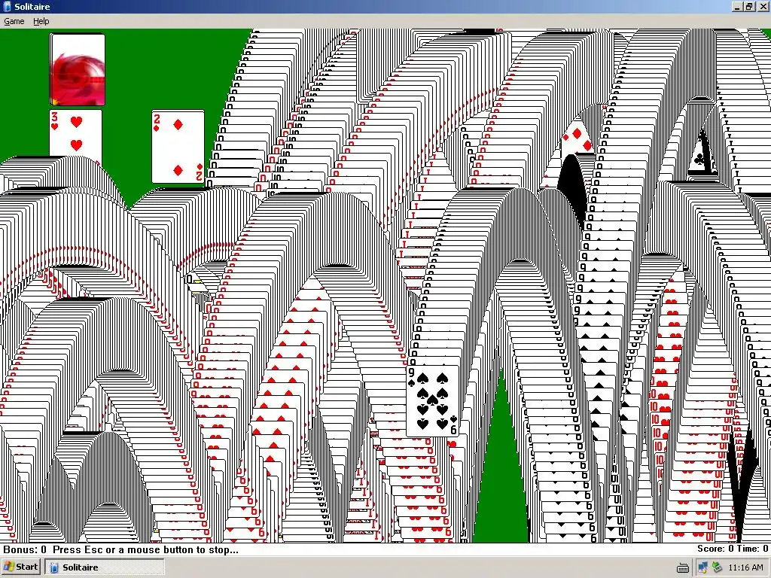Image resolution: width=771 pixels, height=578 pixels.
Task: Minimize the Solitaire window
Action: coord(737,6)
